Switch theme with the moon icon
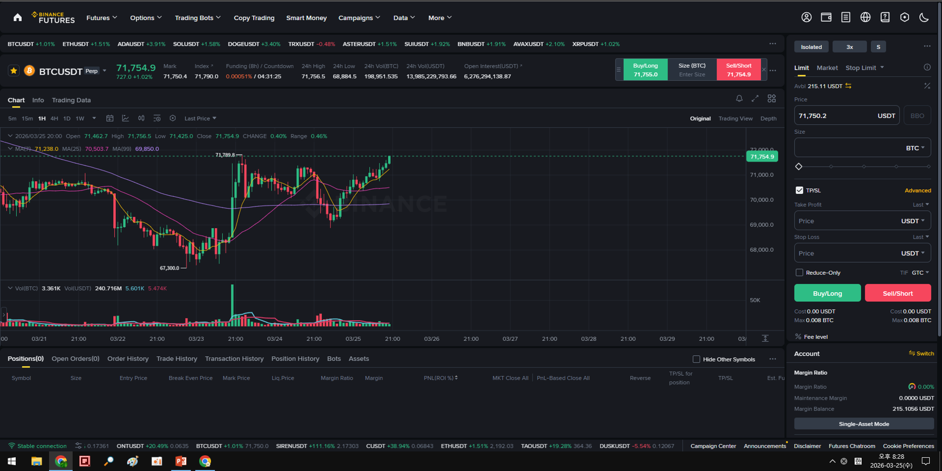 click(924, 17)
